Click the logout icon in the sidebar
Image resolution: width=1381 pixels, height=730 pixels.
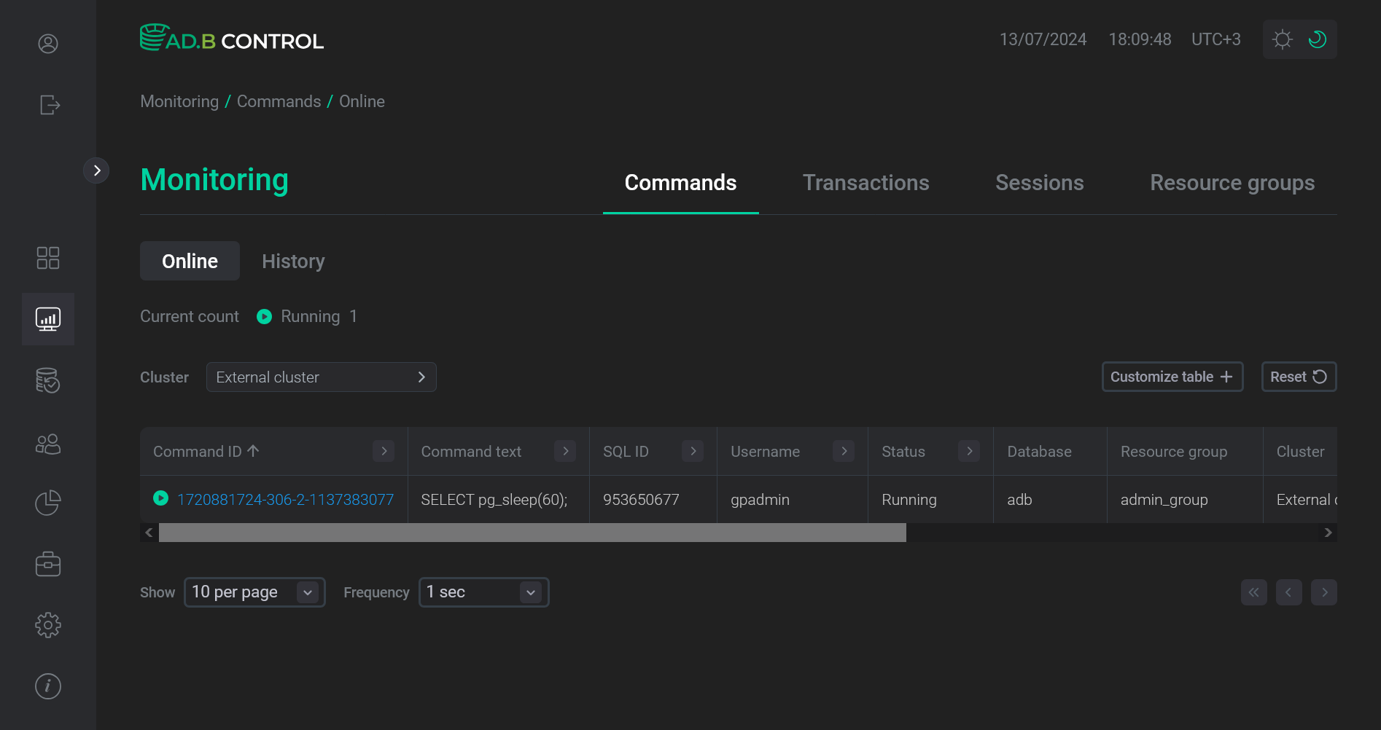tap(48, 105)
